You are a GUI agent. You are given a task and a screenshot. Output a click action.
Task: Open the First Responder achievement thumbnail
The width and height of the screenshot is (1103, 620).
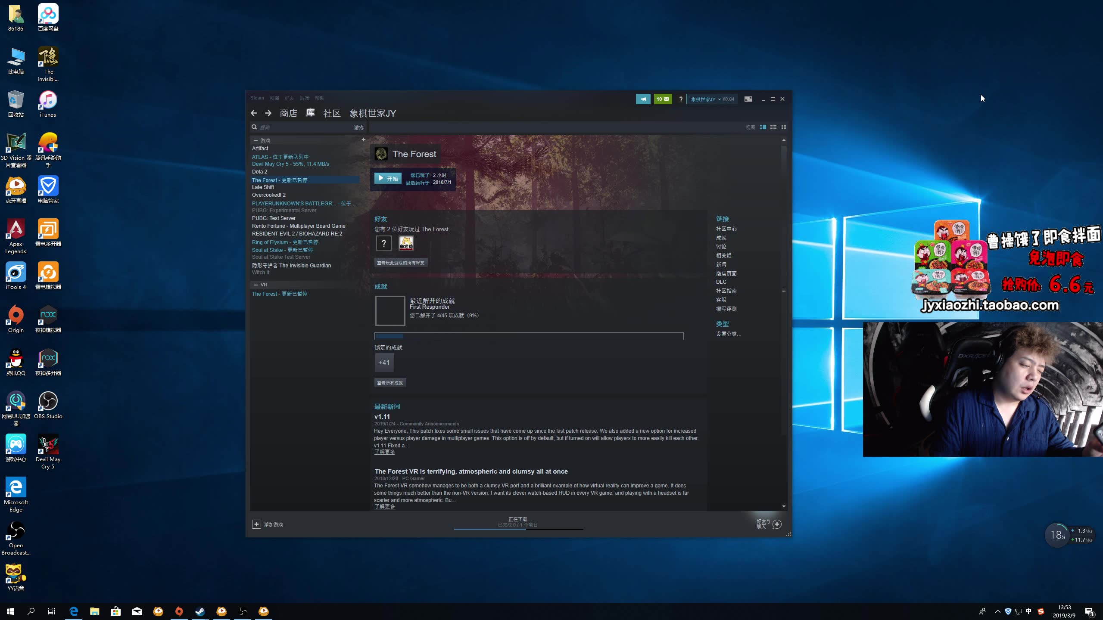pyautogui.click(x=390, y=310)
